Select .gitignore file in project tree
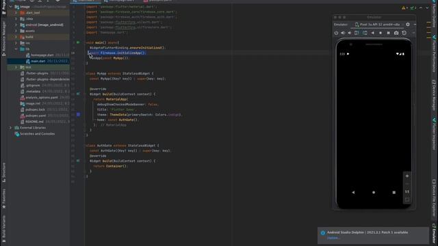 click(x=33, y=85)
